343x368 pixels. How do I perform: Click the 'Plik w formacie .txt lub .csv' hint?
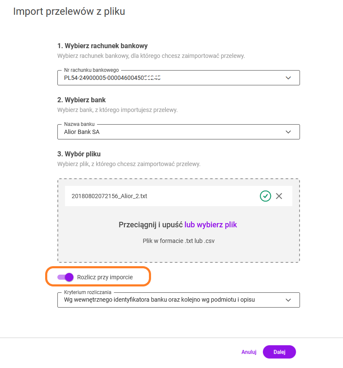[179, 241]
